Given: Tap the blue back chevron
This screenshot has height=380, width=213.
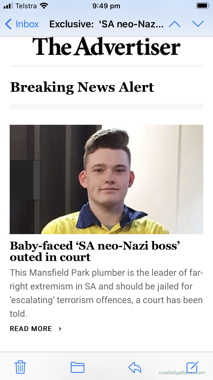Looking at the screenshot, I should click(x=9, y=24).
